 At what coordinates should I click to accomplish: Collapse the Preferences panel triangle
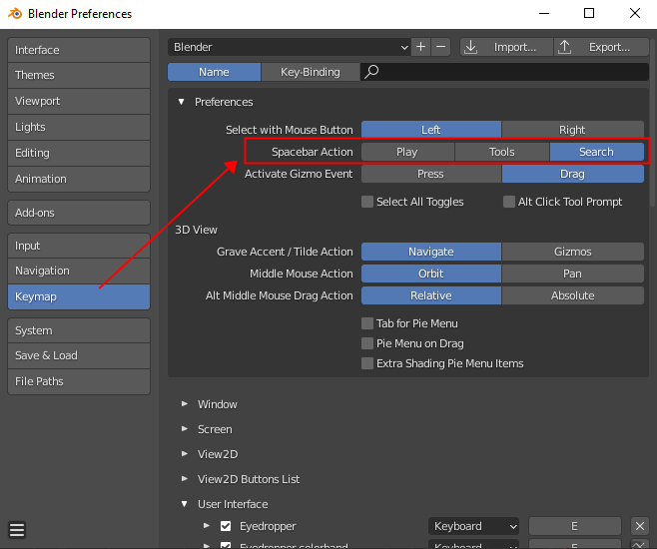[x=182, y=102]
